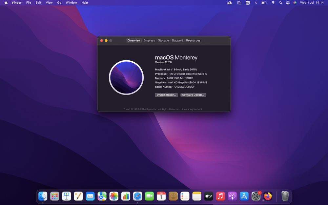
Task: Click the System Report button
Action: click(167, 95)
